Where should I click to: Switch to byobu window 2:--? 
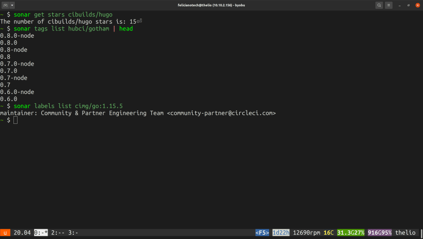click(58, 232)
